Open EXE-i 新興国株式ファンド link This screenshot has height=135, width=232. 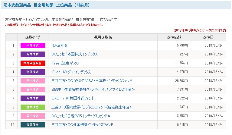tap(73, 98)
